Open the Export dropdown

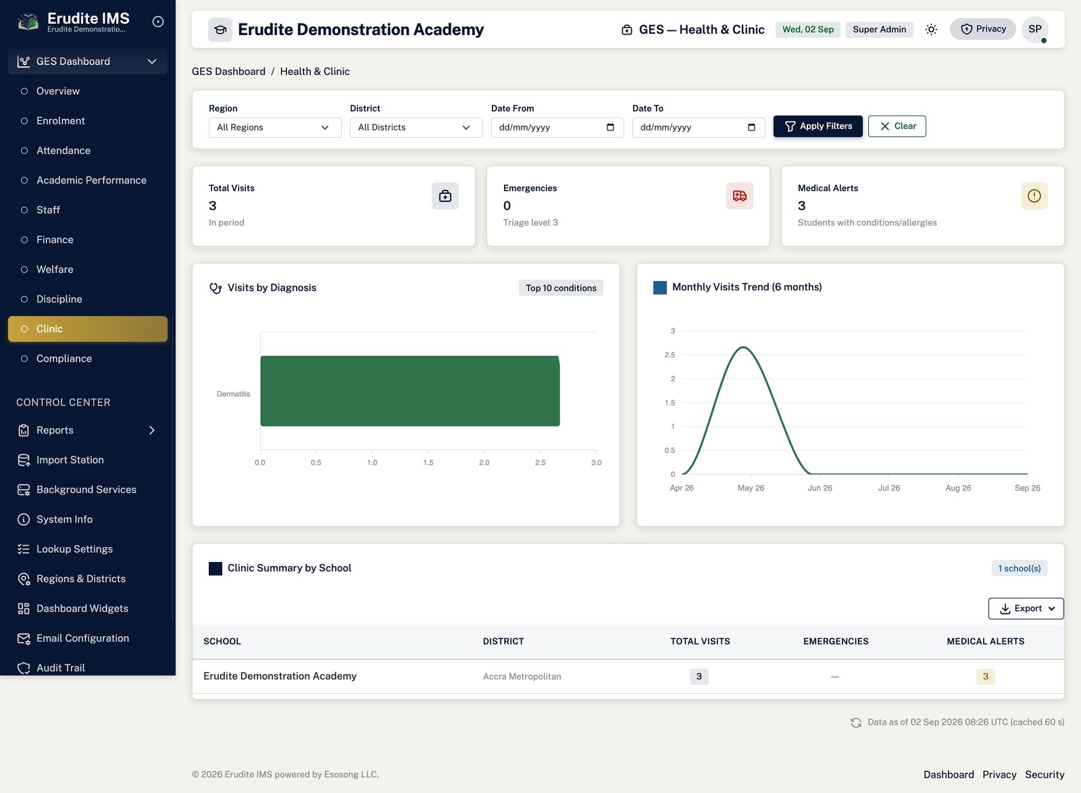(1026, 609)
